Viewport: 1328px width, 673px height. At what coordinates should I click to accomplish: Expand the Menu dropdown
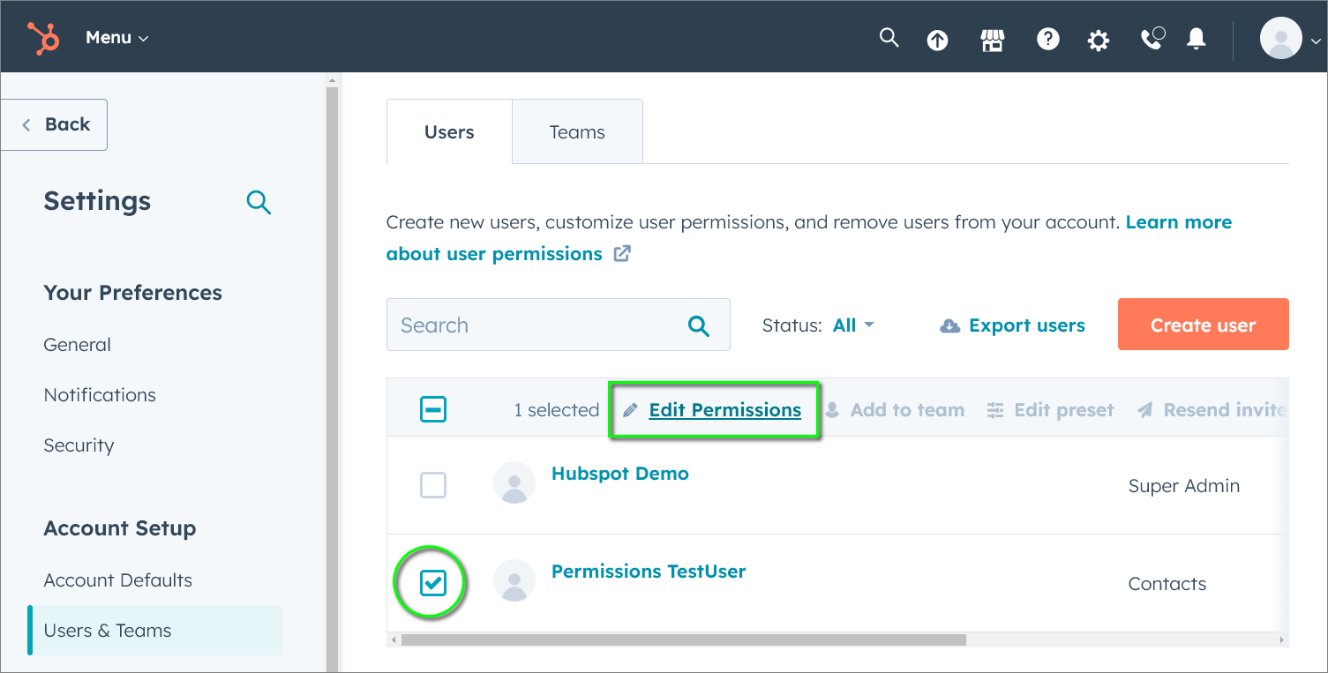tap(116, 38)
